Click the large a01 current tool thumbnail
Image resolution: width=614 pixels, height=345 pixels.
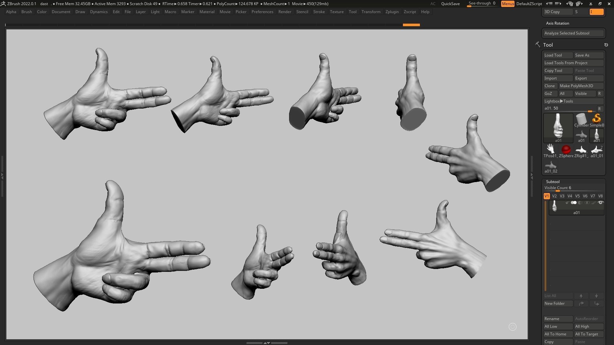558,128
